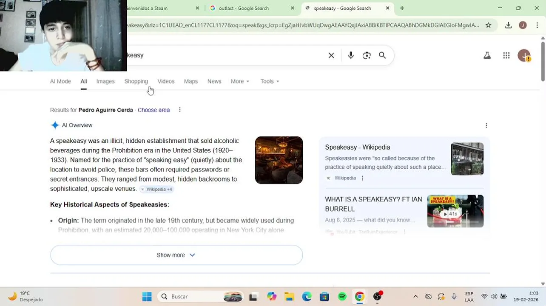Select the Shopping search tab
This screenshot has width=546, height=306.
136,81
